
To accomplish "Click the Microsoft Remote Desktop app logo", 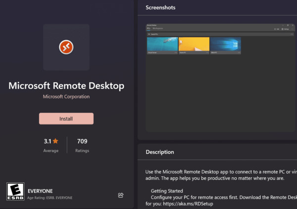I will (x=66, y=47).
